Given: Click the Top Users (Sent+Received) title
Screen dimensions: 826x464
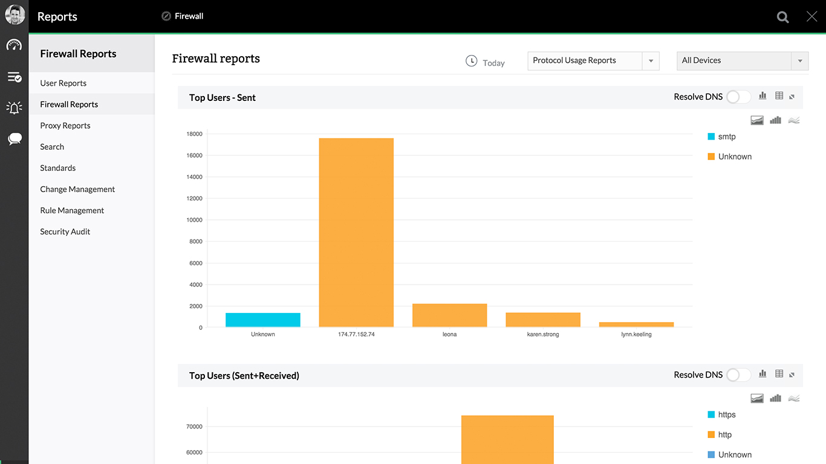Looking at the screenshot, I should click(244, 375).
